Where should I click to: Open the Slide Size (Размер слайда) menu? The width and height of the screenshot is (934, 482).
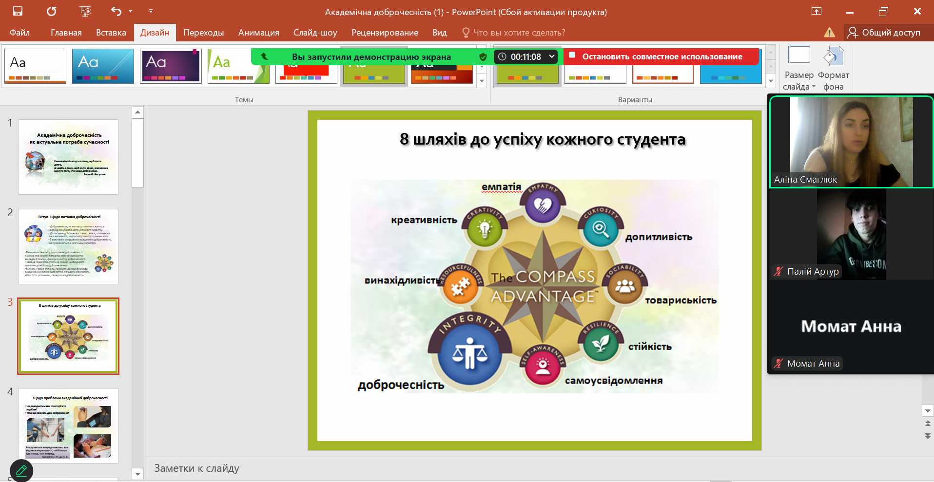click(799, 68)
